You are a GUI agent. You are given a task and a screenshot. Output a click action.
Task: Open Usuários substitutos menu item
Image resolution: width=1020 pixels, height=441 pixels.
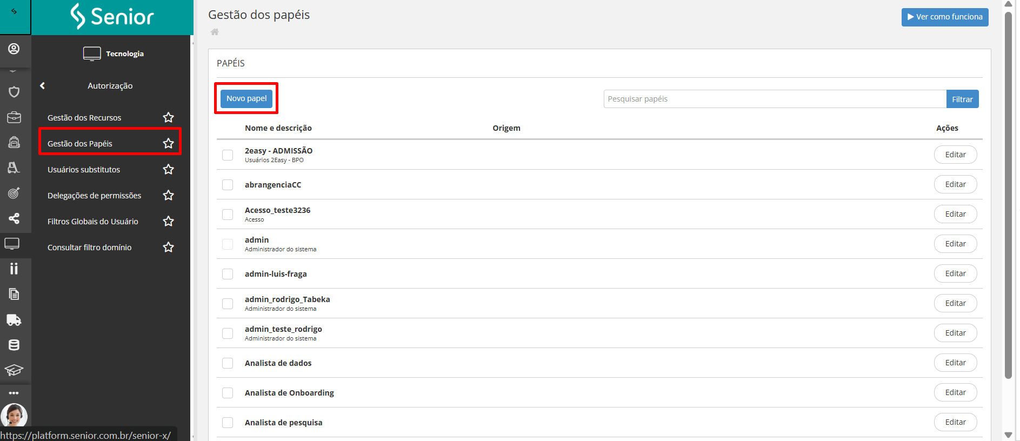(x=84, y=170)
